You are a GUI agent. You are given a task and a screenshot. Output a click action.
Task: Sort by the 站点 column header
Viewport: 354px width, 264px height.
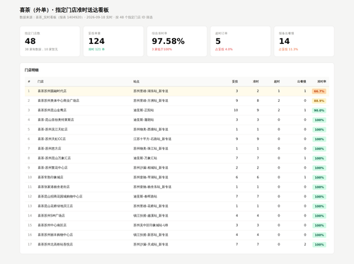tap(137, 81)
